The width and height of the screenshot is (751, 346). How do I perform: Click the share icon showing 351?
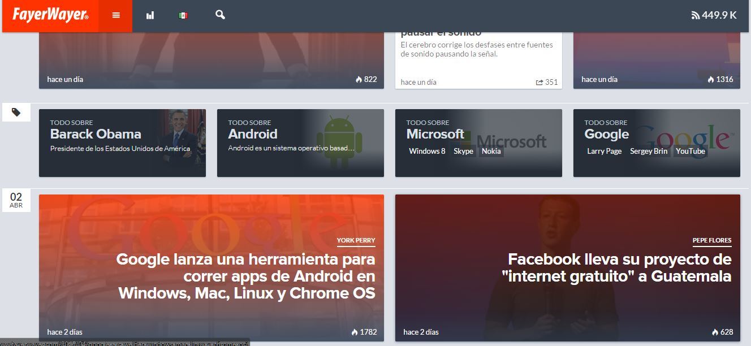click(539, 83)
